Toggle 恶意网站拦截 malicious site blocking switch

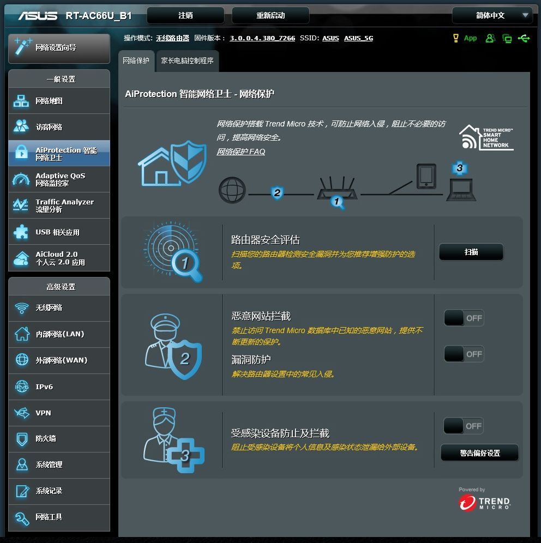(464, 318)
